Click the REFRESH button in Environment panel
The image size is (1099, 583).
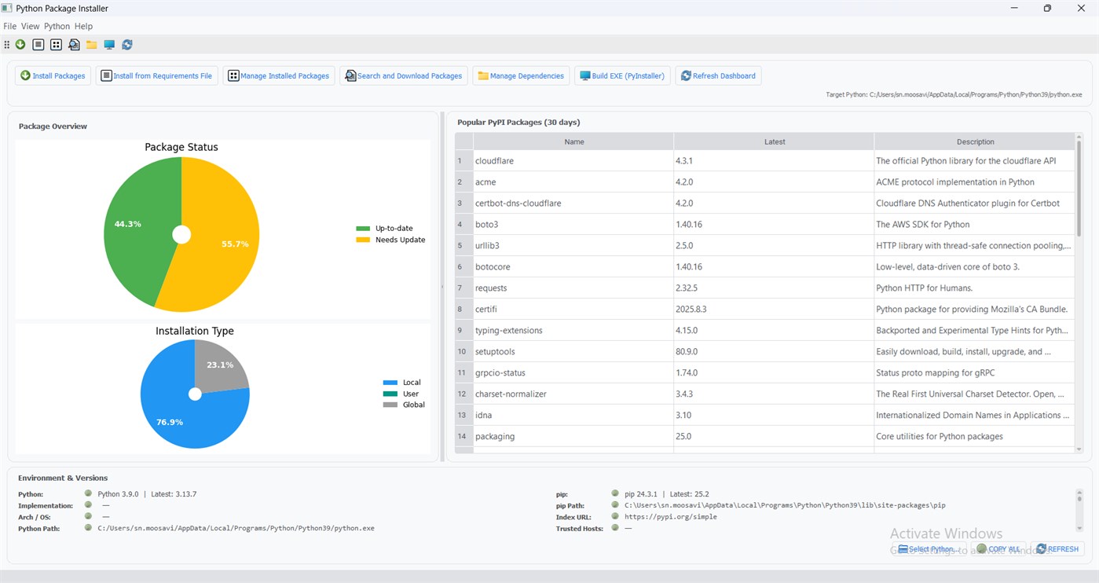(1058, 548)
